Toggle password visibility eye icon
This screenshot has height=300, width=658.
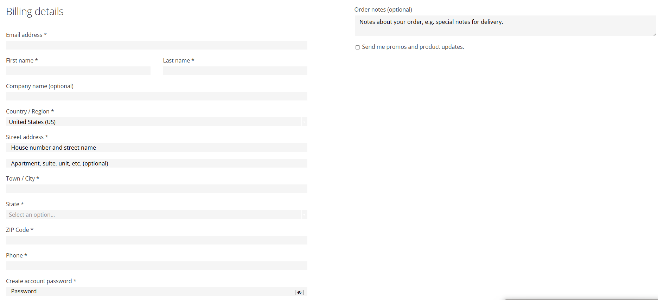click(299, 292)
